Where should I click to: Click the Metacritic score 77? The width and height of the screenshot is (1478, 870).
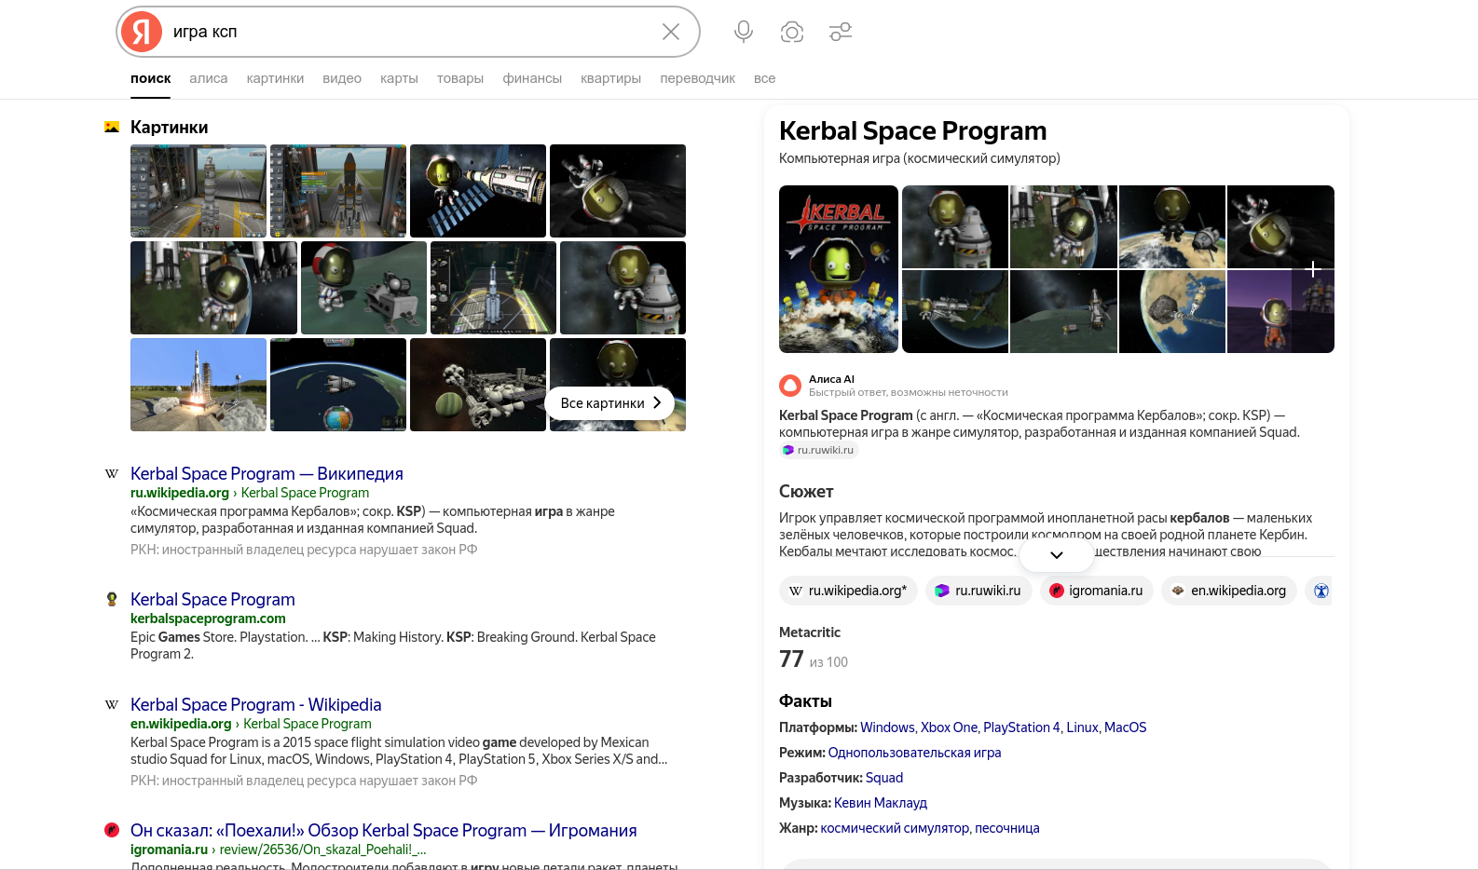[791, 659]
